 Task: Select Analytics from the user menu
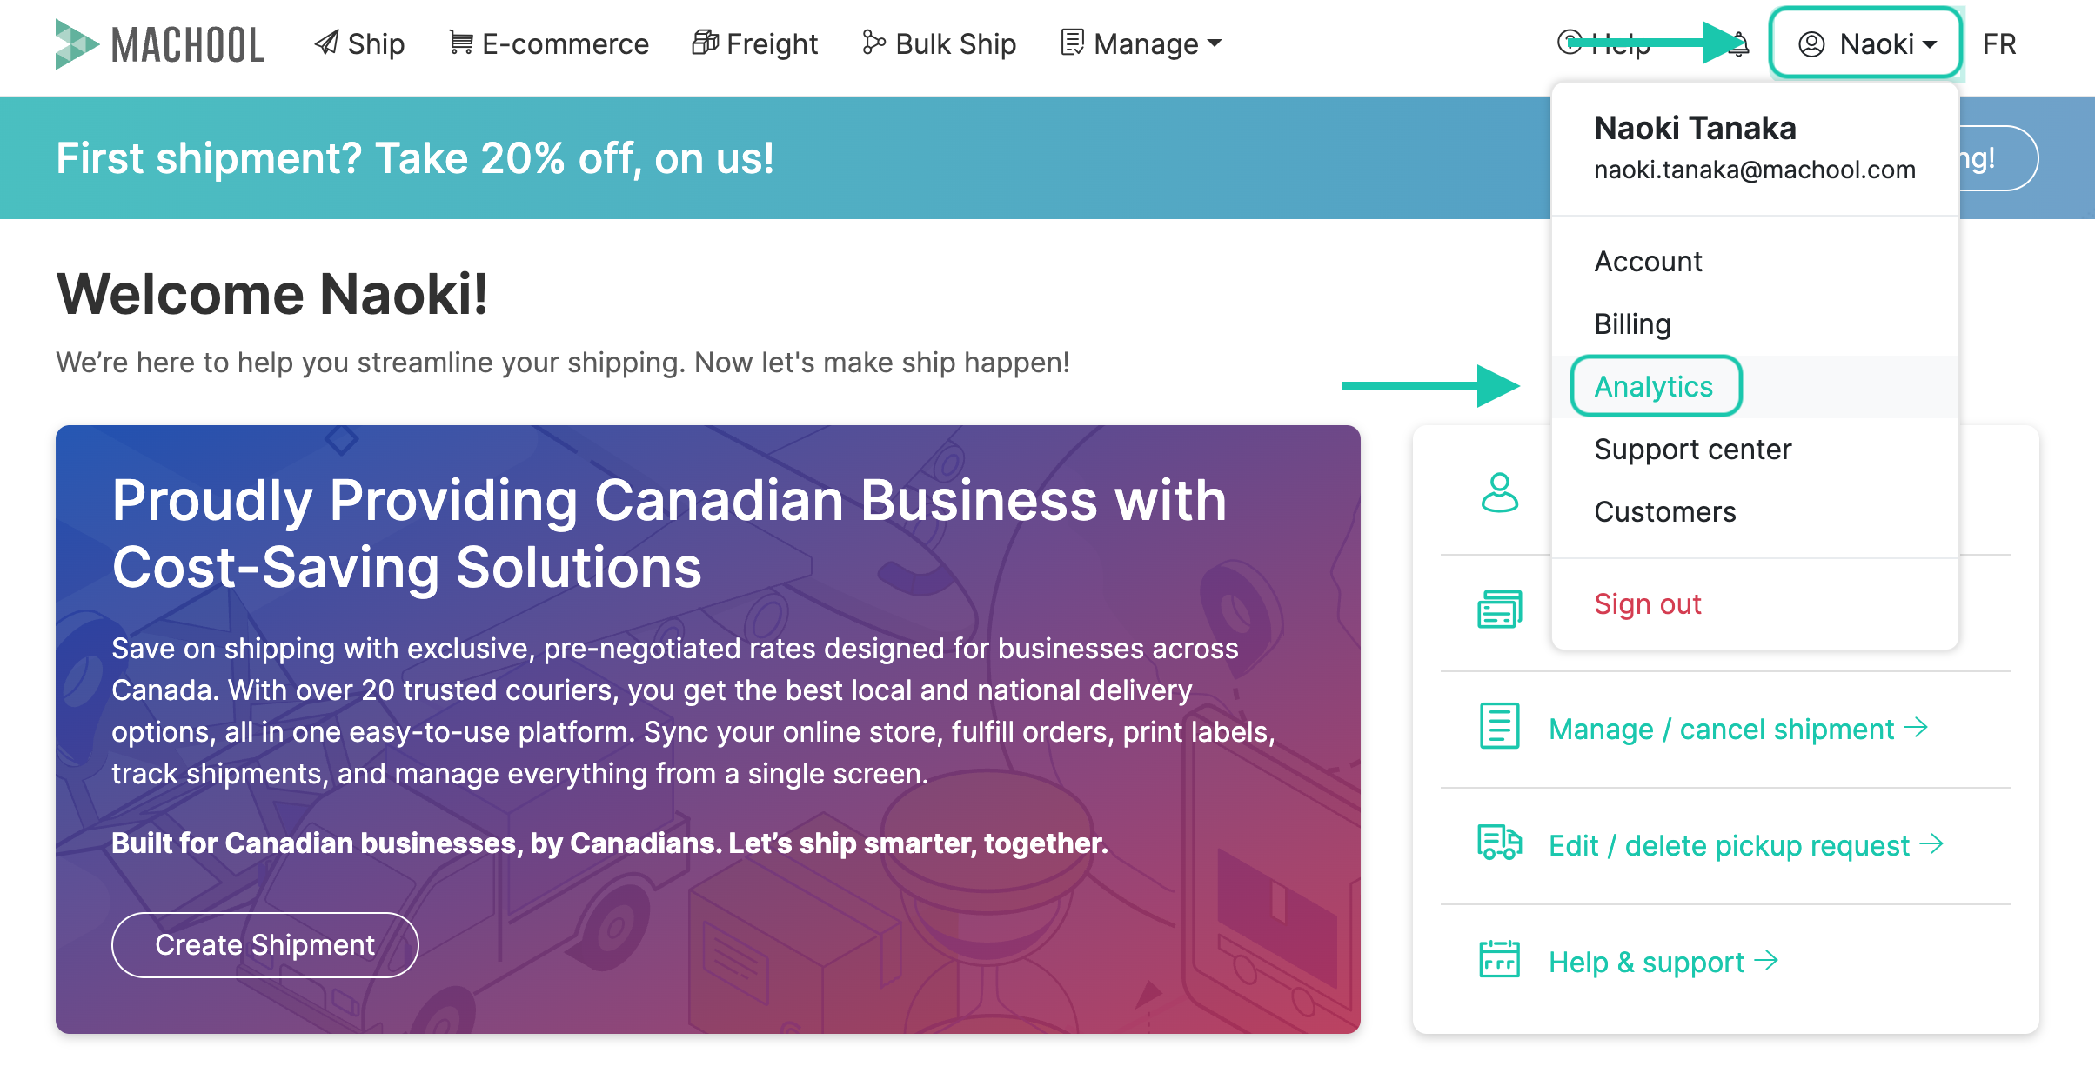click(x=1654, y=386)
